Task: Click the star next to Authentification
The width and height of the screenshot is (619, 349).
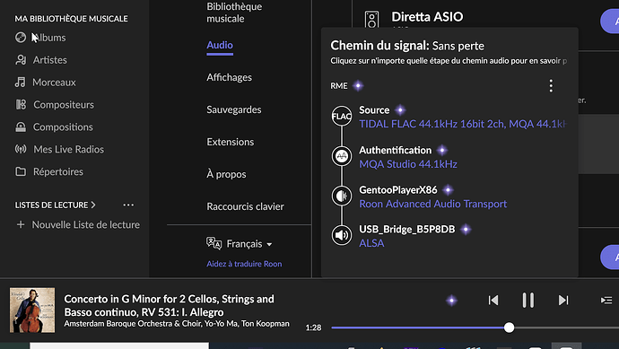Action: coord(441,150)
